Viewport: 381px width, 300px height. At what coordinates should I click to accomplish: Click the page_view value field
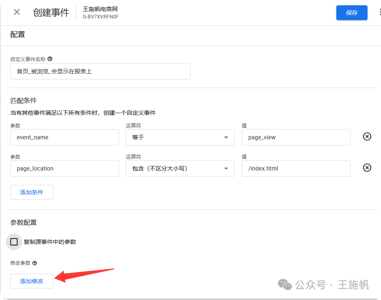296,137
